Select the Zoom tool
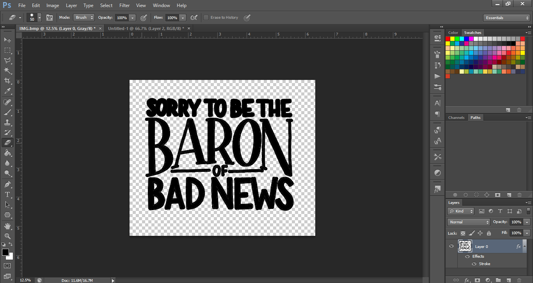Image resolution: width=533 pixels, height=283 pixels. tap(7, 236)
